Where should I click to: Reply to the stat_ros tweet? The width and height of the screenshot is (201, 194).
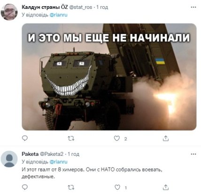point(25,138)
